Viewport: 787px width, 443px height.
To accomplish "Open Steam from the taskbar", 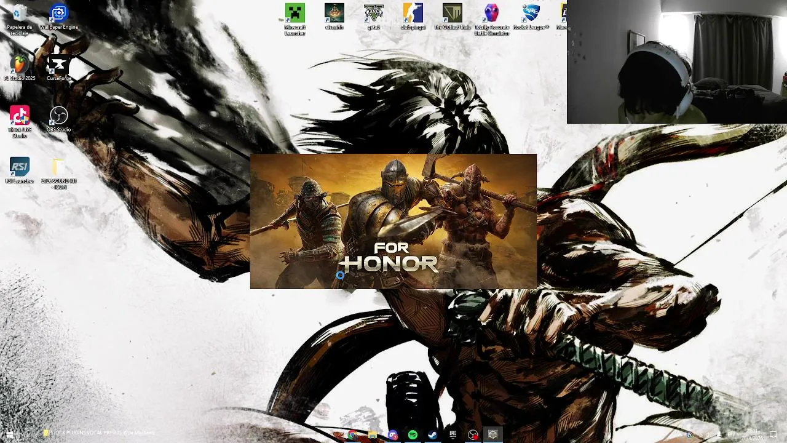I will pos(433,435).
